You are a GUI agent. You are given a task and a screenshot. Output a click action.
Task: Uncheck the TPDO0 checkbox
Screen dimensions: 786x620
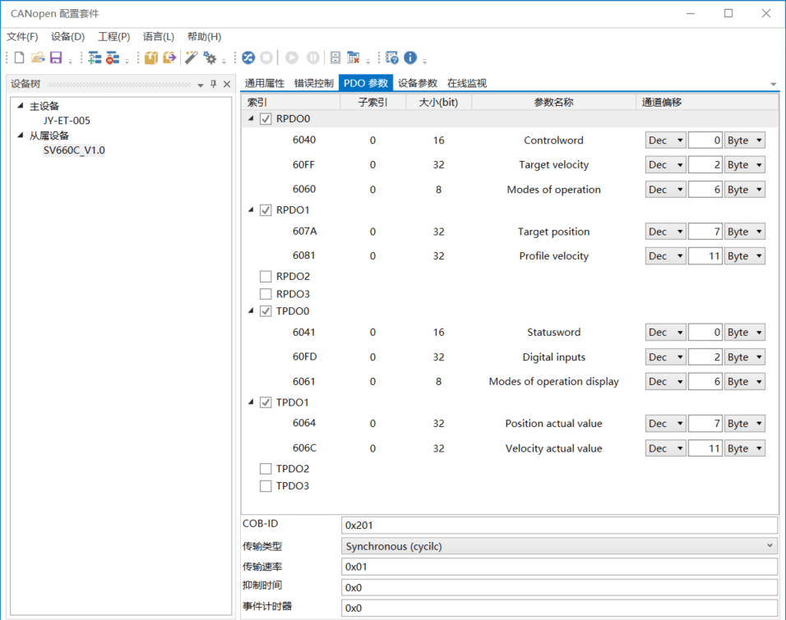click(266, 311)
